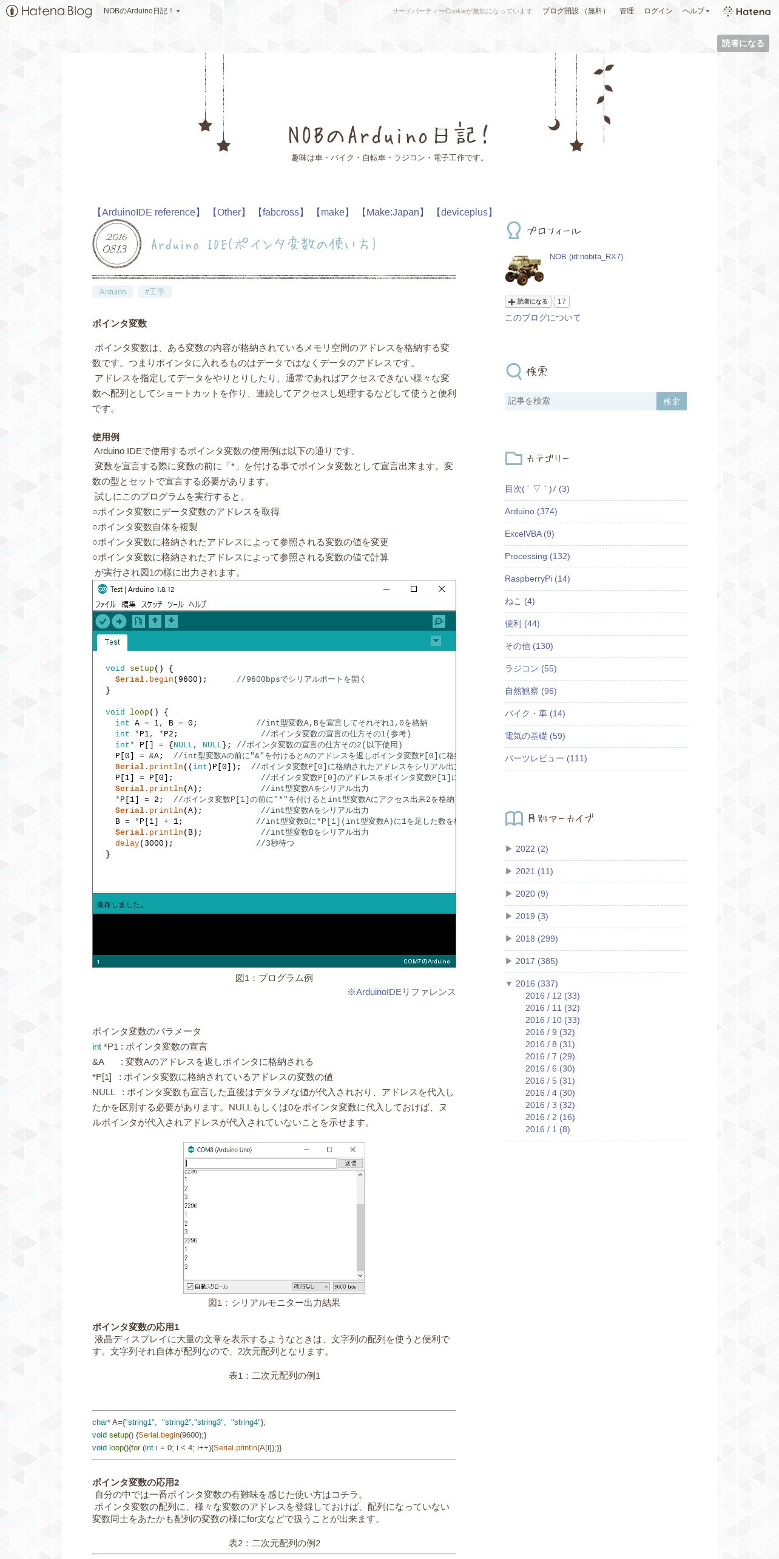Viewport: 779px width, 1559px height.
Task: Open the 2016 / 12 (33) archive
Action: coord(552,996)
